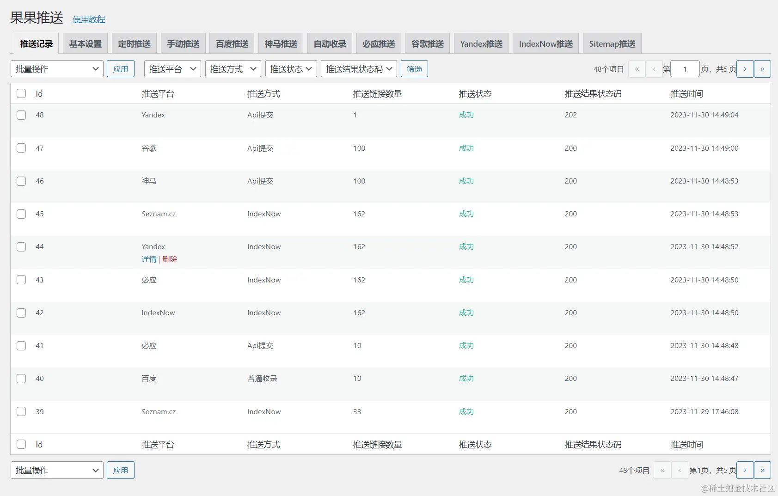Go to next page in top pagination
This screenshot has width=778, height=496.
point(745,69)
